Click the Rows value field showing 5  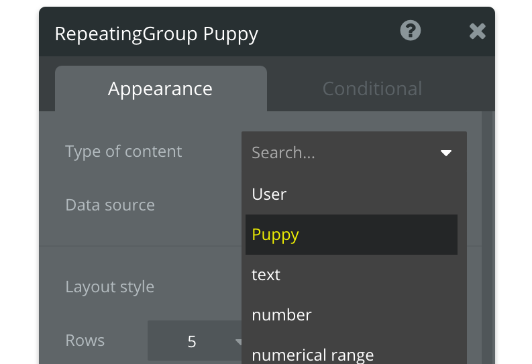pos(191,341)
